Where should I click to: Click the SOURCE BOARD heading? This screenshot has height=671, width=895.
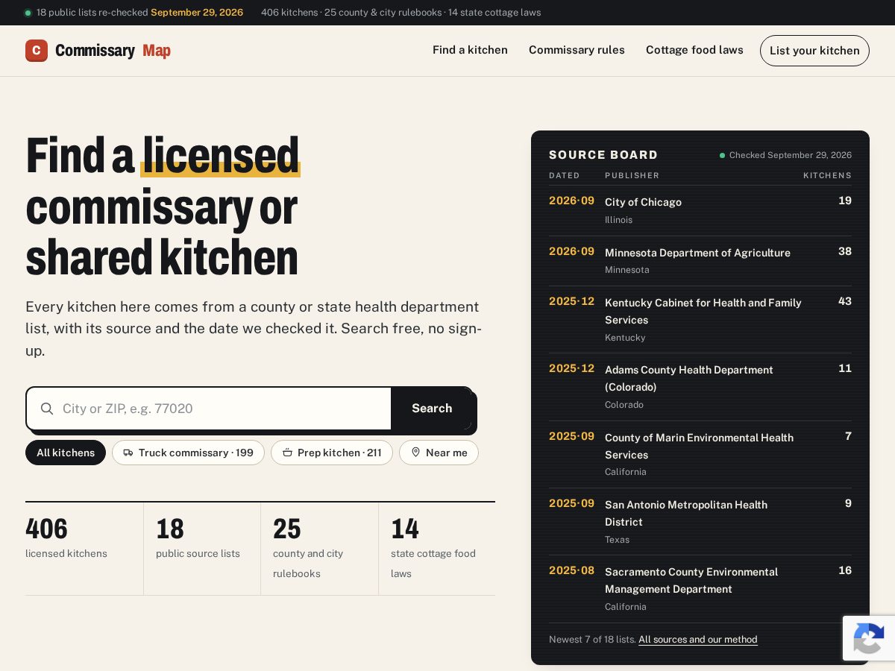pos(603,155)
